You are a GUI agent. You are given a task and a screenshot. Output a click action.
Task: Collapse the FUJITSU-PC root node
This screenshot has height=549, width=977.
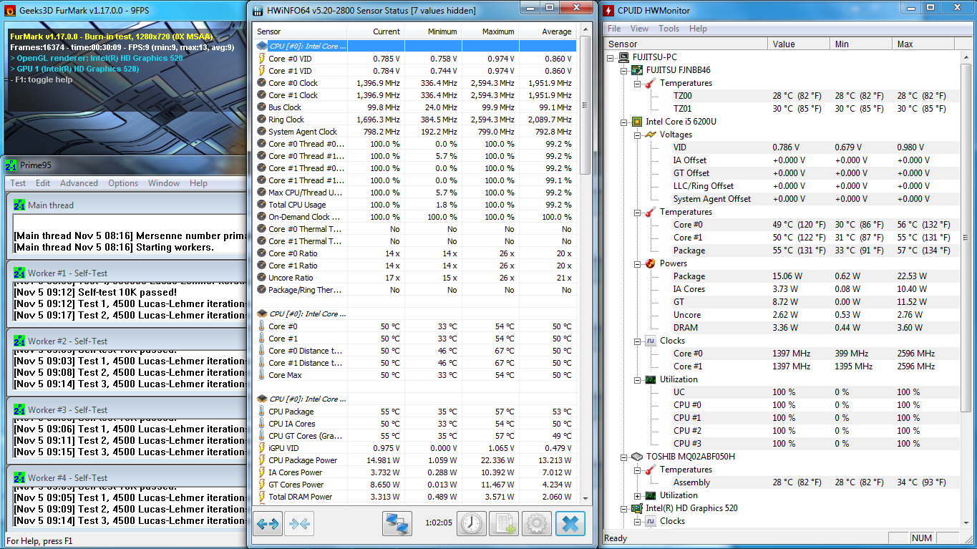pos(611,57)
